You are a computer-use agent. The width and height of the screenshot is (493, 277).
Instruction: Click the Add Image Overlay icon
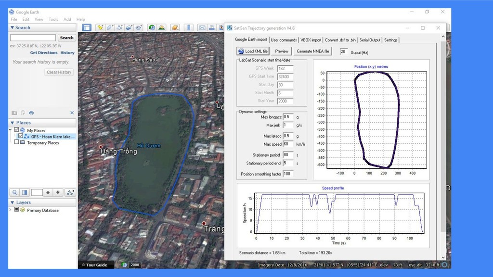129,27
